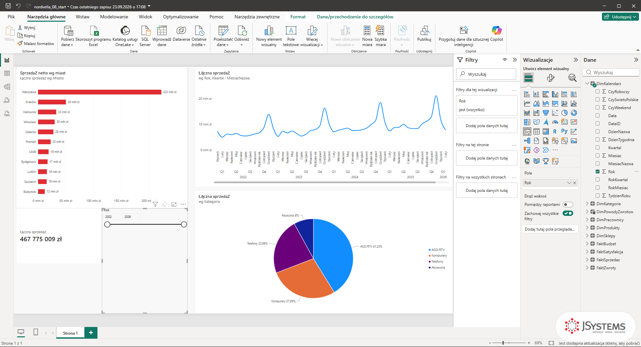The height and width of the screenshot is (347, 641).
Task: Uncheck the Rok field checkbox
Action: point(598,171)
